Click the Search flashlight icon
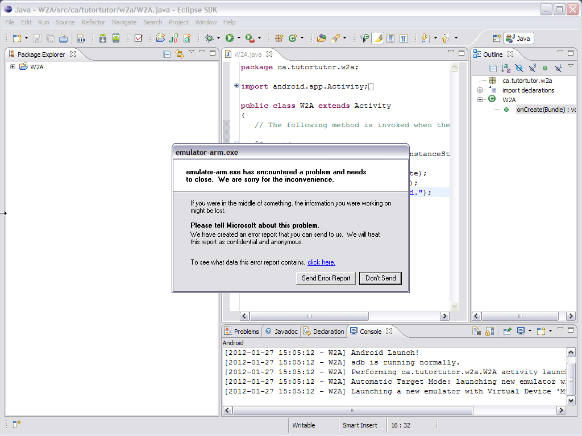This screenshot has height=436, width=582. (x=335, y=38)
